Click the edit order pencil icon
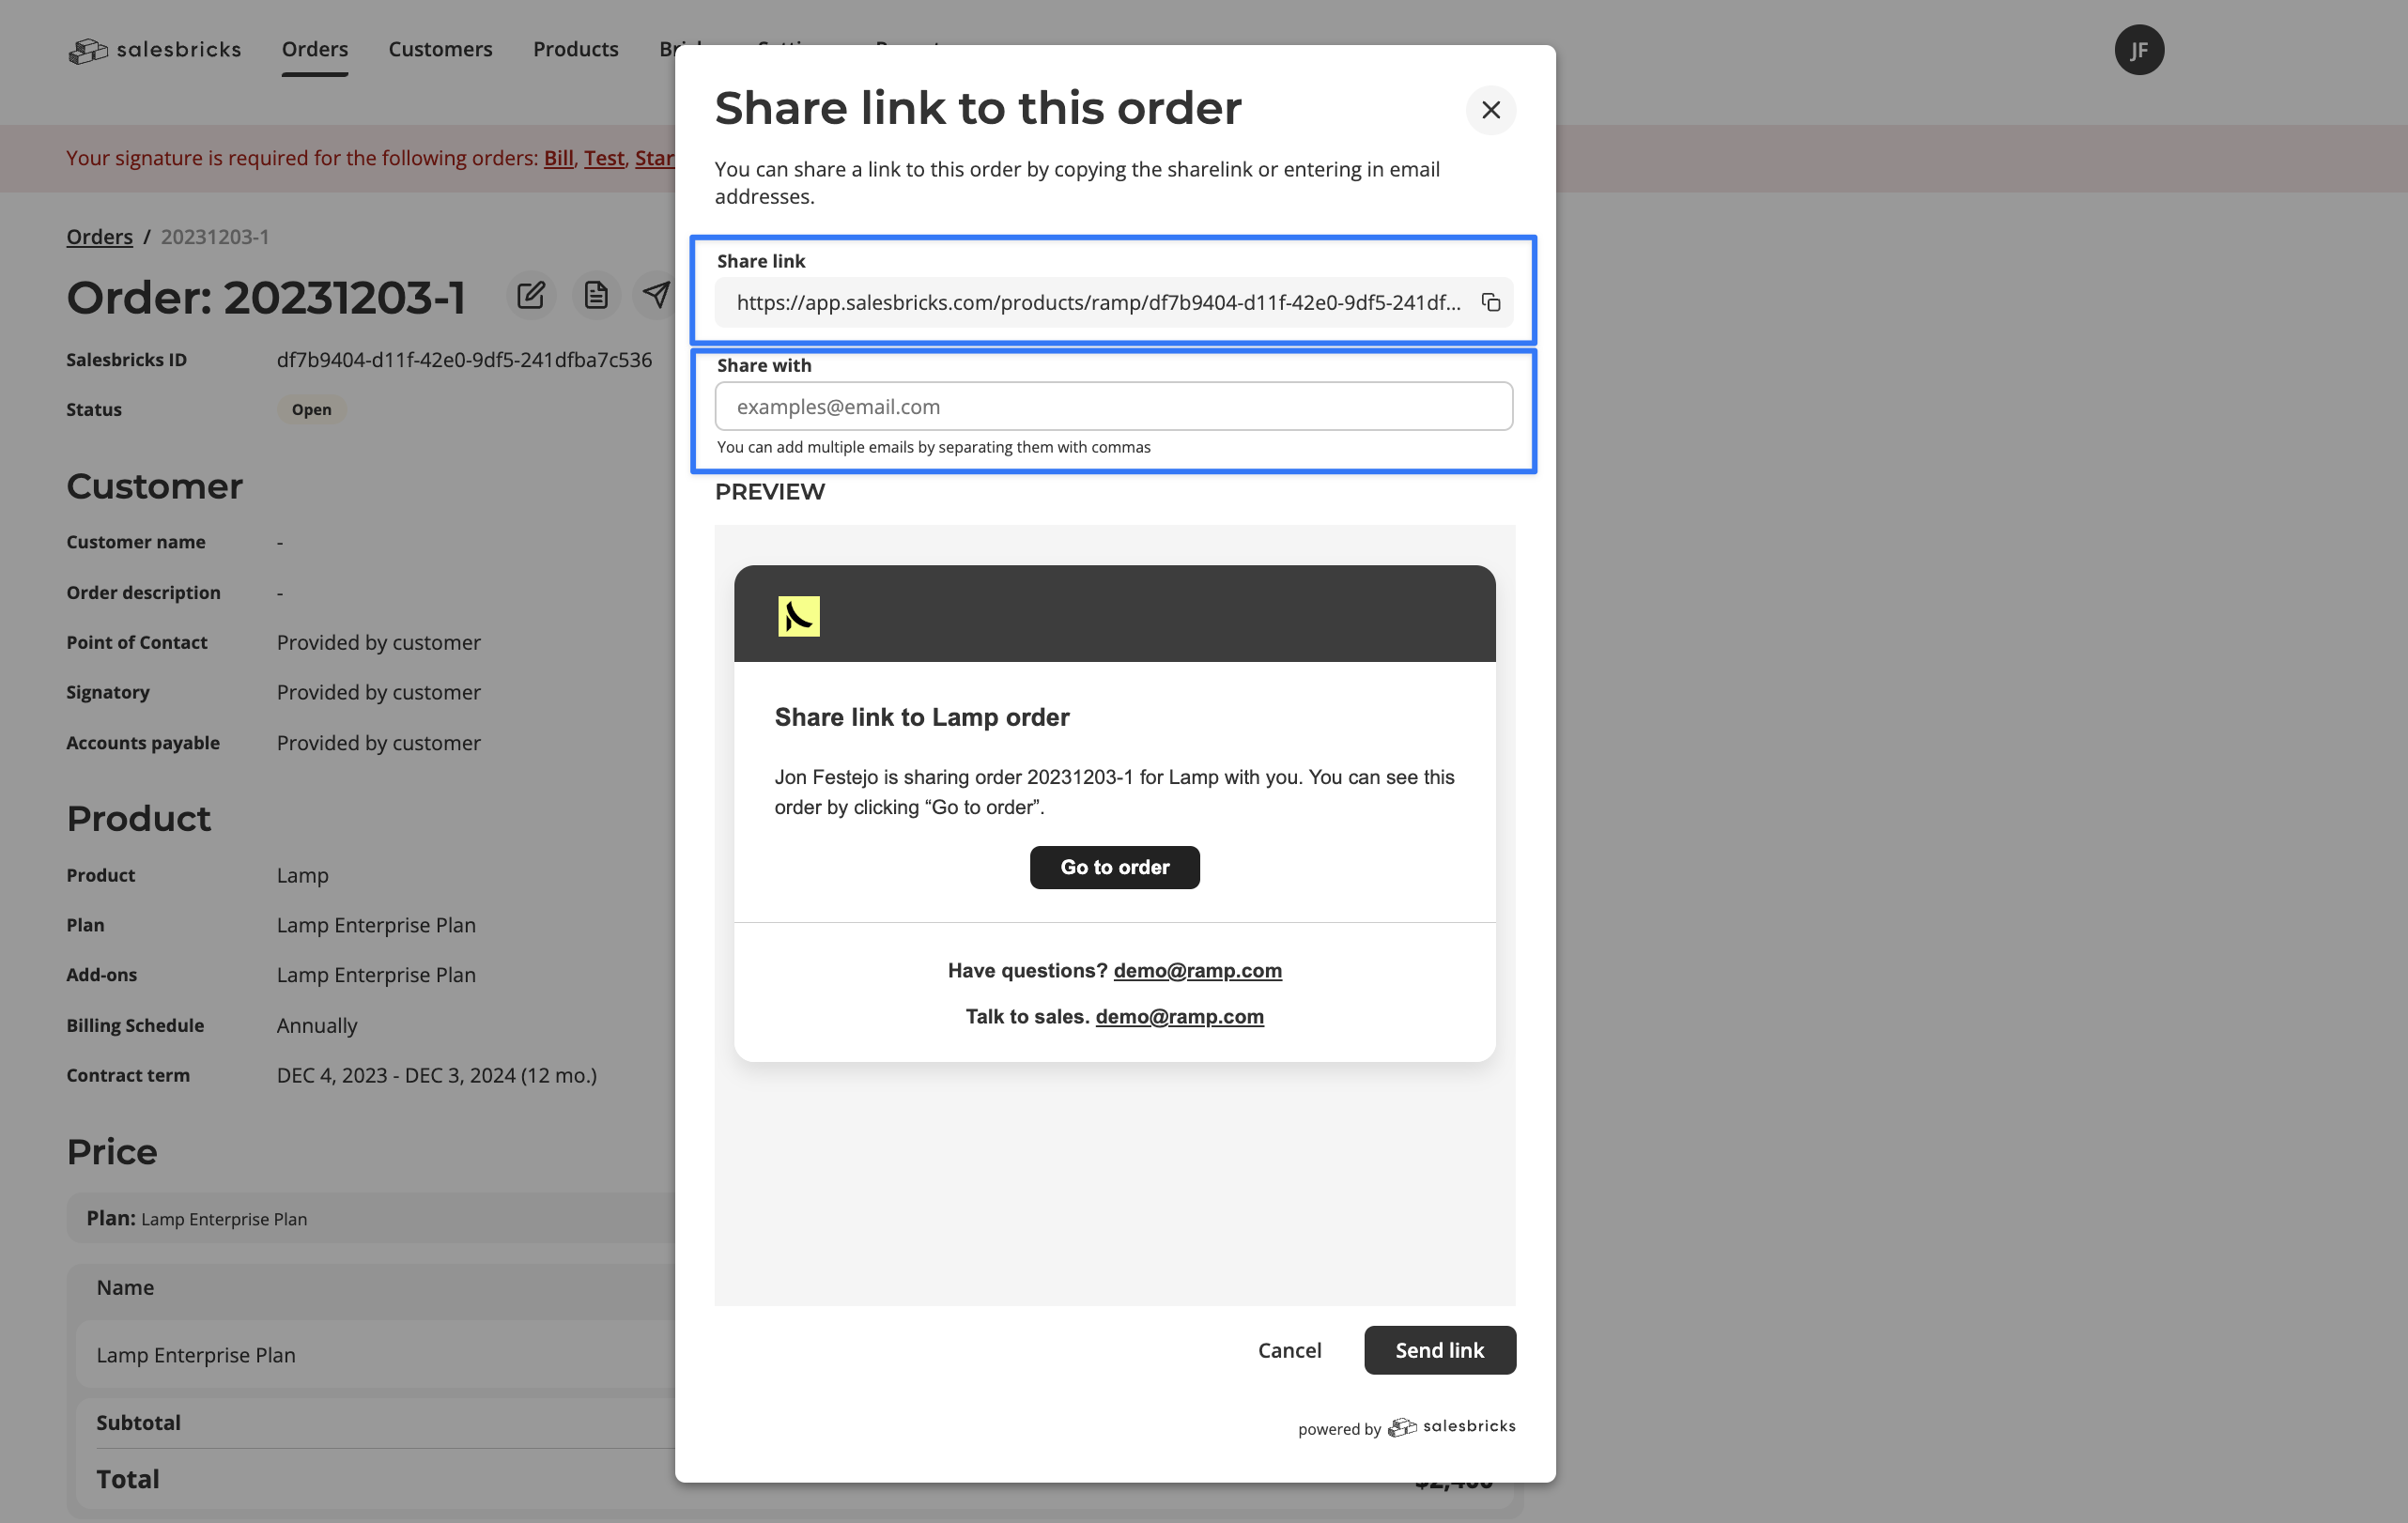The height and width of the screenshot is (1523, 2408). click(x=531, y=295)
